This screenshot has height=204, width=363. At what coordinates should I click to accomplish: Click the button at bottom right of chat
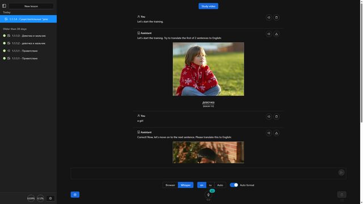(341, 194)
